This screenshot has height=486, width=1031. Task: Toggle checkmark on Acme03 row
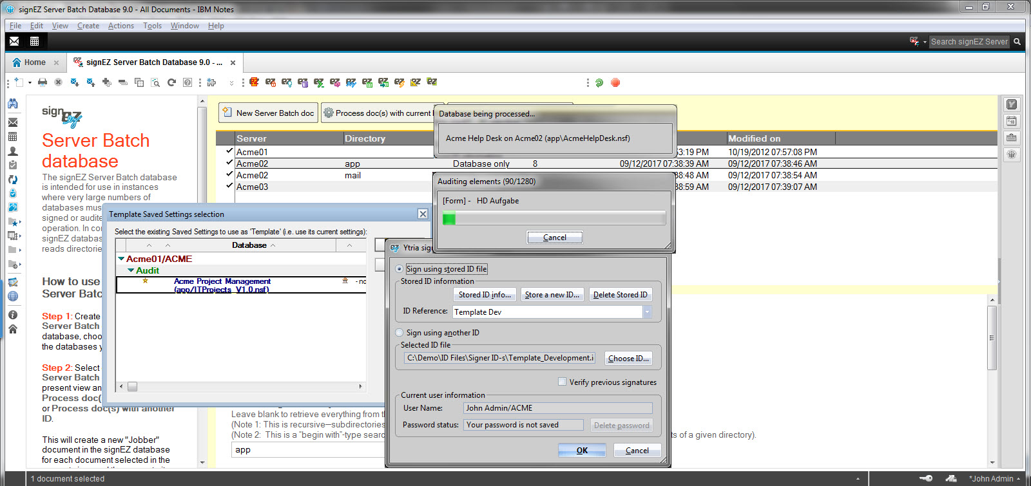pos(229,185)
